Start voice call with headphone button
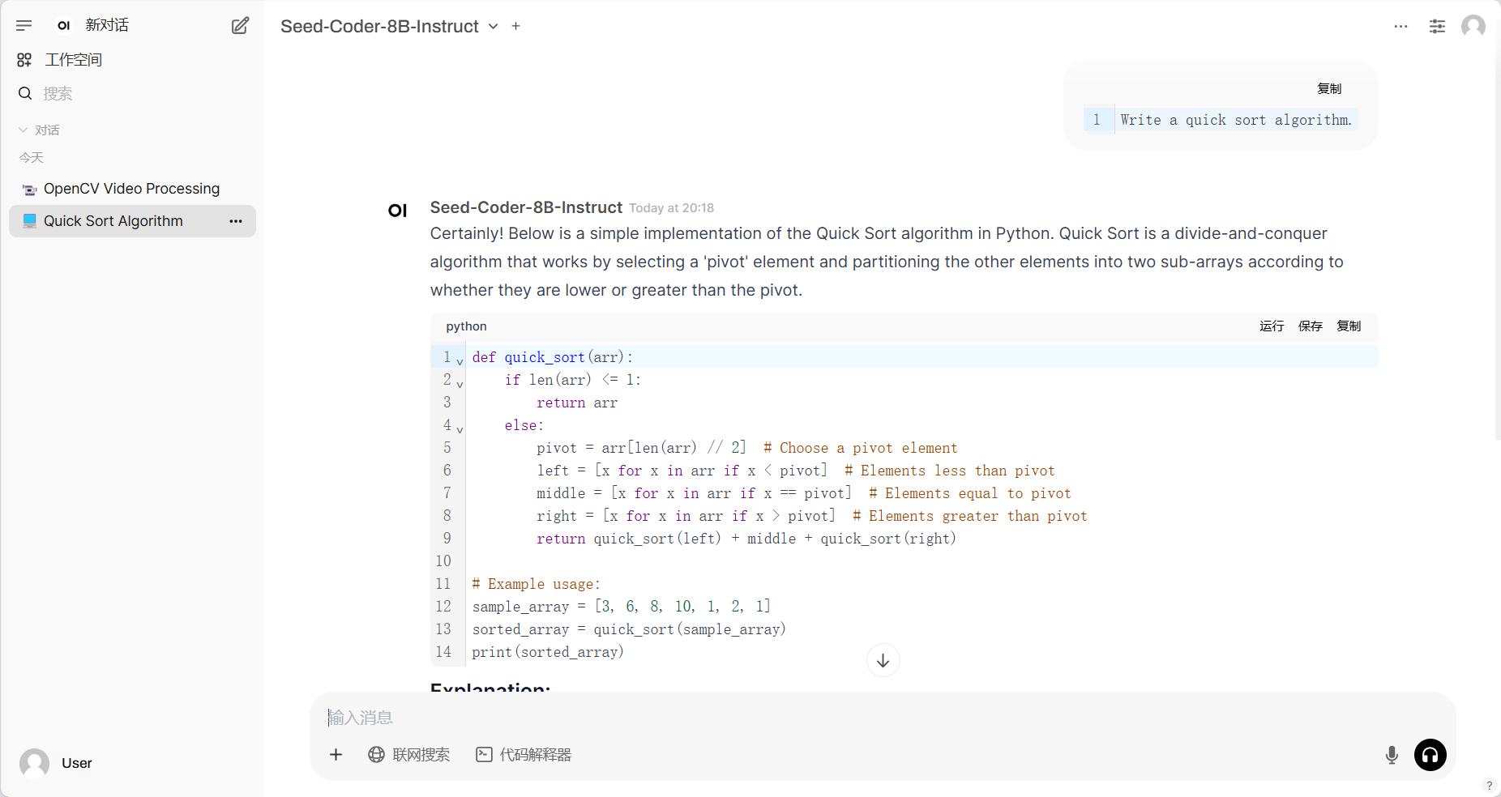 coord(1430,755)
